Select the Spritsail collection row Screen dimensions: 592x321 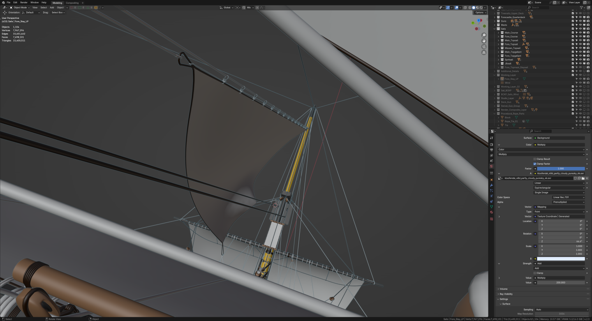pyautogui.click(x=509, y=60)
